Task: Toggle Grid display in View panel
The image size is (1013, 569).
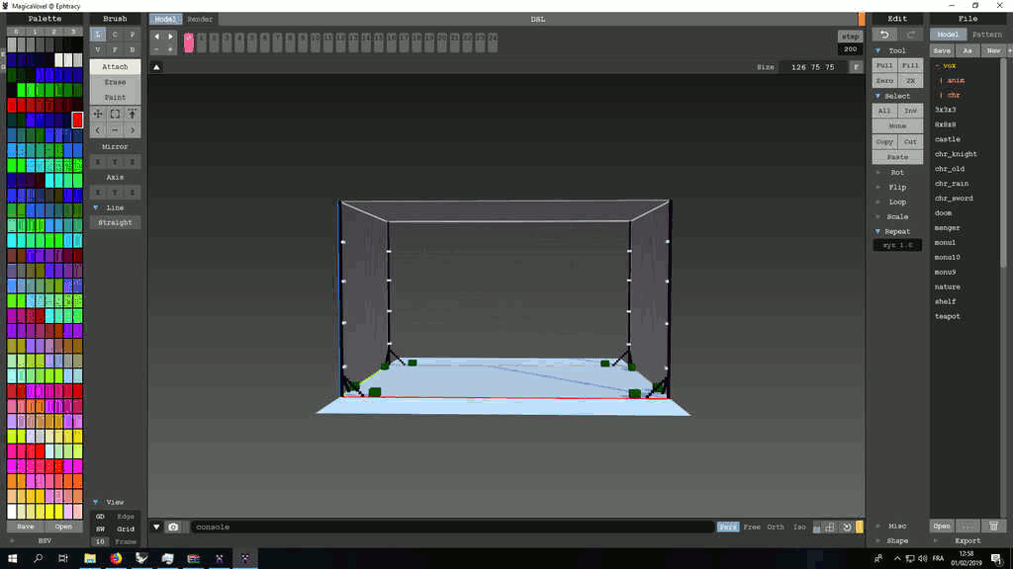Action: click(x=126, y=529)
